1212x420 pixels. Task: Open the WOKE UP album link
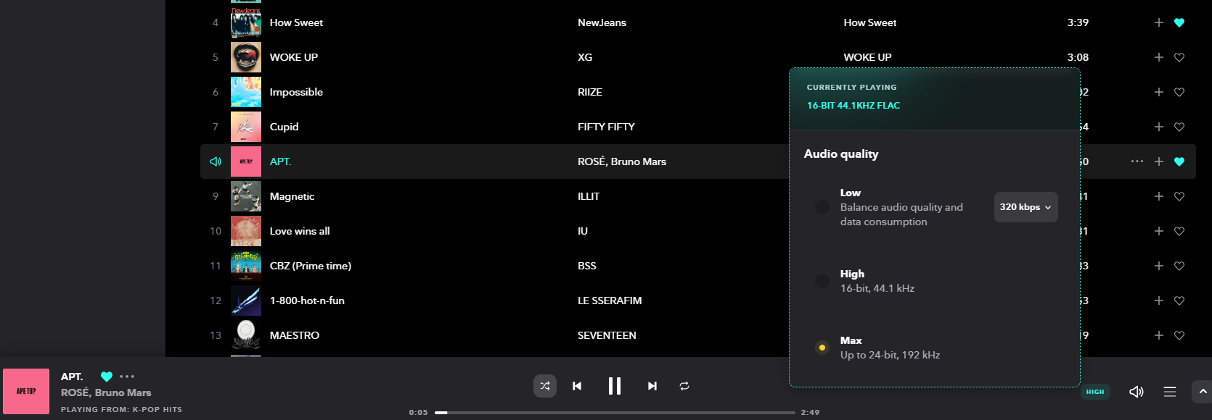tap(867, 57)
